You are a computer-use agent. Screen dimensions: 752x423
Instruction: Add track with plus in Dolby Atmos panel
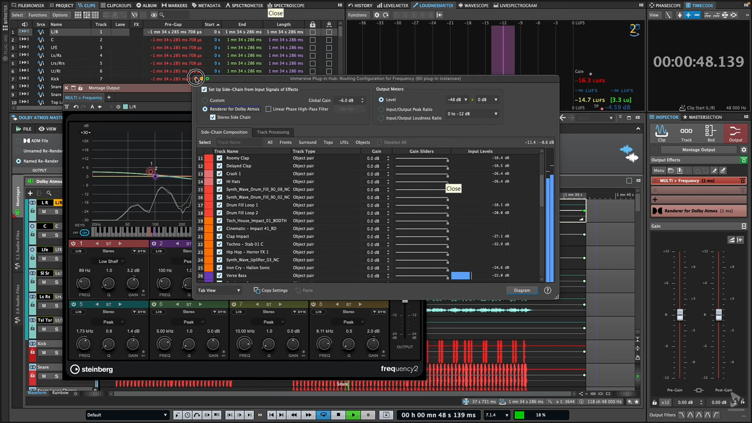coord(30,193)
